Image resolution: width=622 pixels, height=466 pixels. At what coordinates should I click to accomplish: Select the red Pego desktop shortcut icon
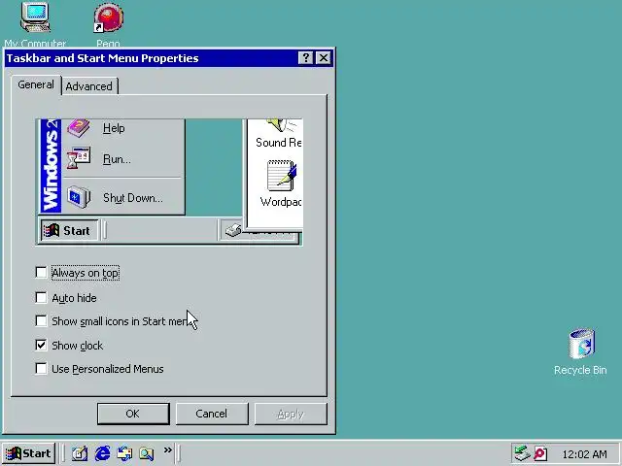(x=108, y=17)
